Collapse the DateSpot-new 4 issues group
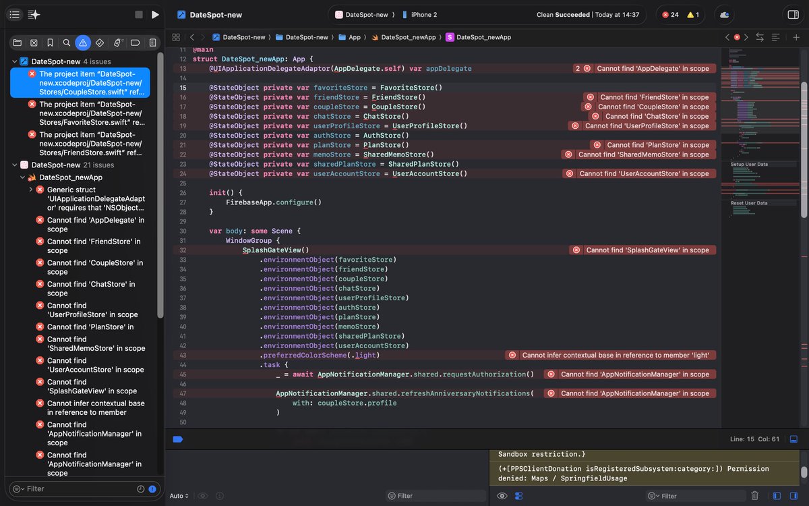809x506 pixels. point(15,61)
